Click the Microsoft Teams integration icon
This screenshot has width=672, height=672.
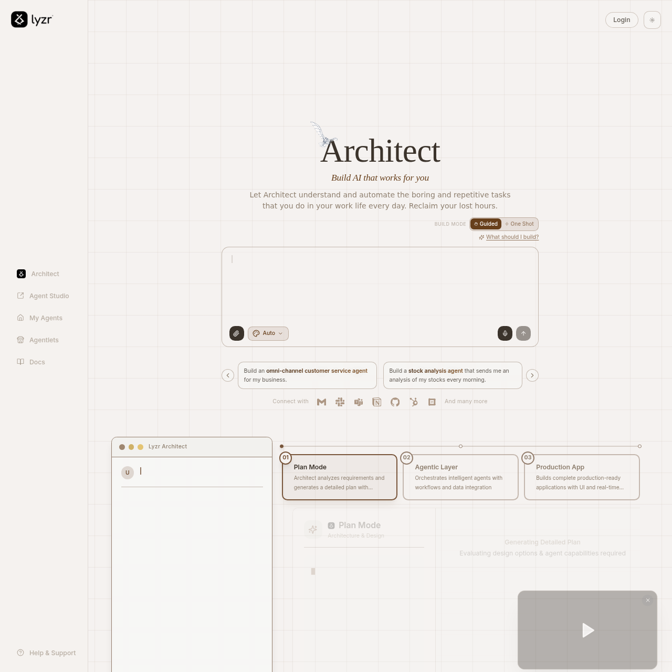(x=359, y=402)
